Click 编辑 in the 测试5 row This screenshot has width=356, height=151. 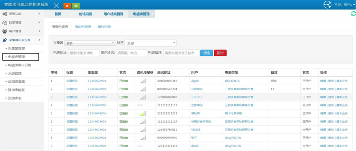(323, 146)
